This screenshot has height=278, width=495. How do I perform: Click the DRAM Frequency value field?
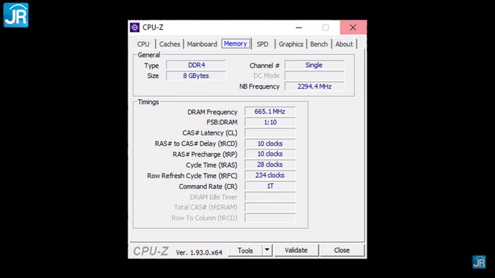(x=269, y=112)
